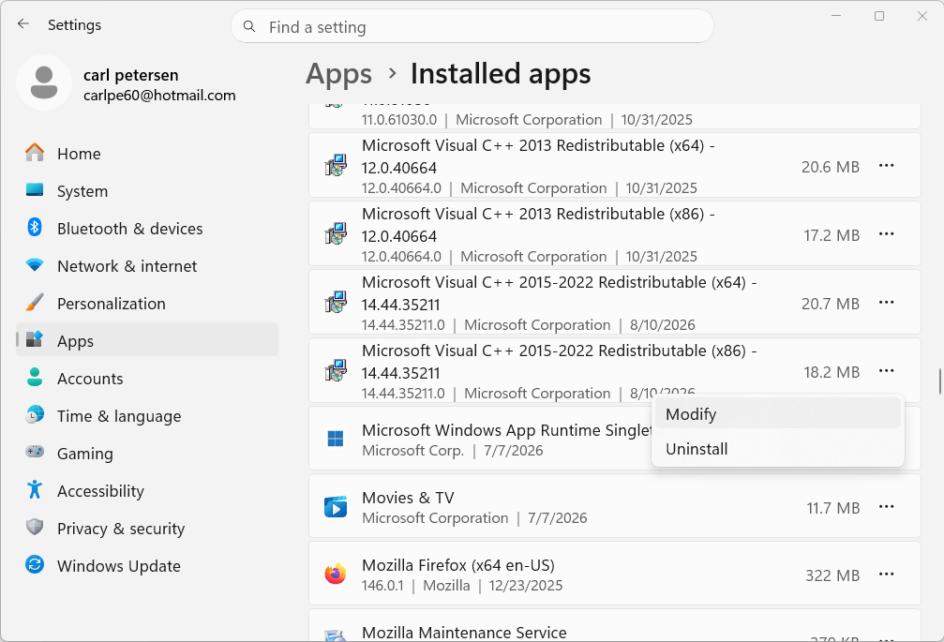Open Network & internet settings
The height and width of the screenshot is (642, 944).
[x=147, y=266]
